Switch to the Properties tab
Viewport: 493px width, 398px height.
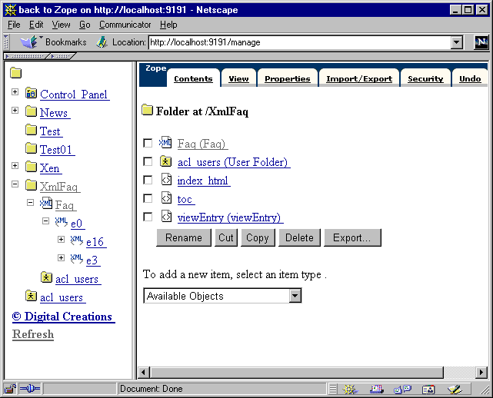click(288, 78)
